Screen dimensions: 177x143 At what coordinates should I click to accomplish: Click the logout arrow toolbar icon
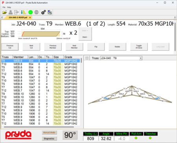pos(17,12)
